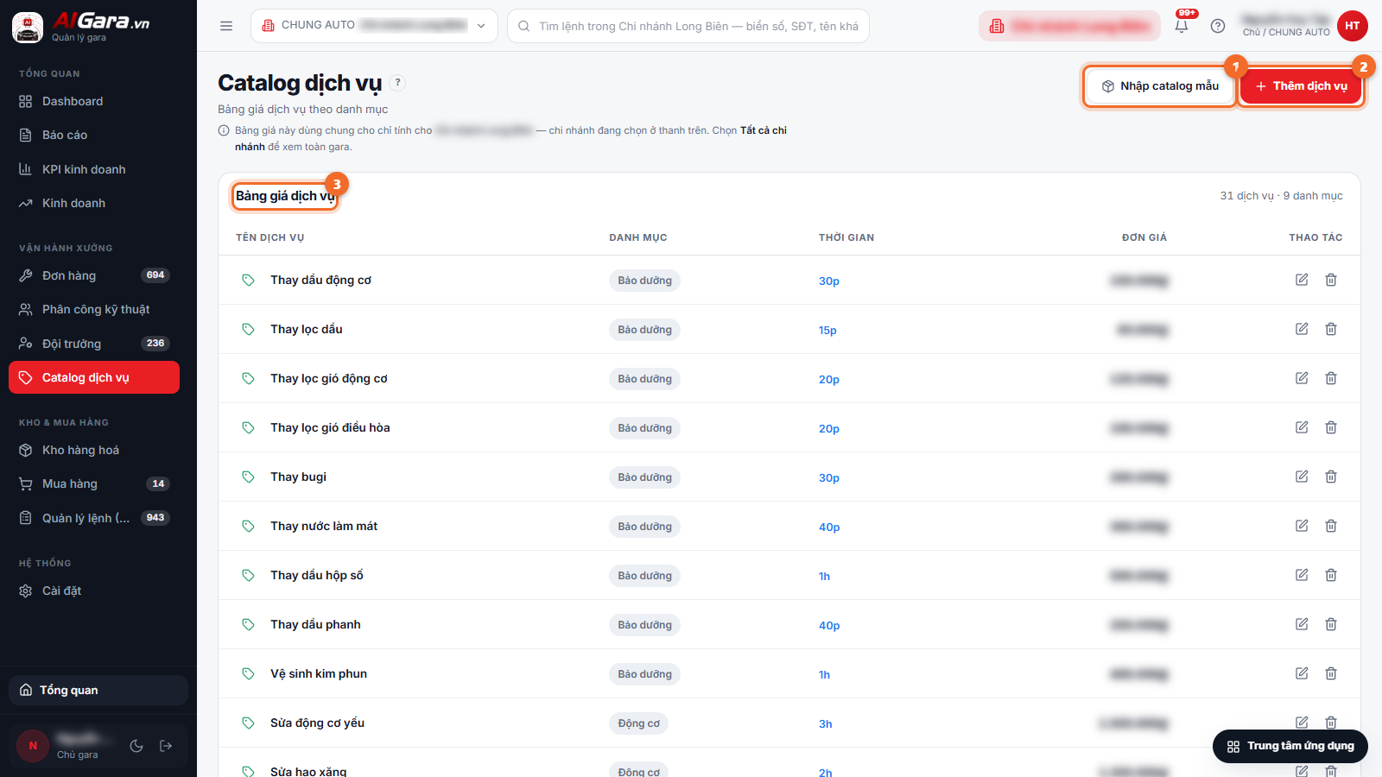Edit the Thay lọc dầu service
The image size is (1382, 777).
point(1302,329)
